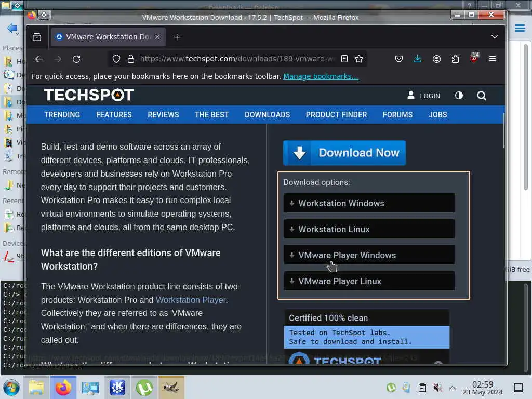Select the VMware Workstation browser tab
Viewport: 532px width, 399px height.
click(108, 37)
